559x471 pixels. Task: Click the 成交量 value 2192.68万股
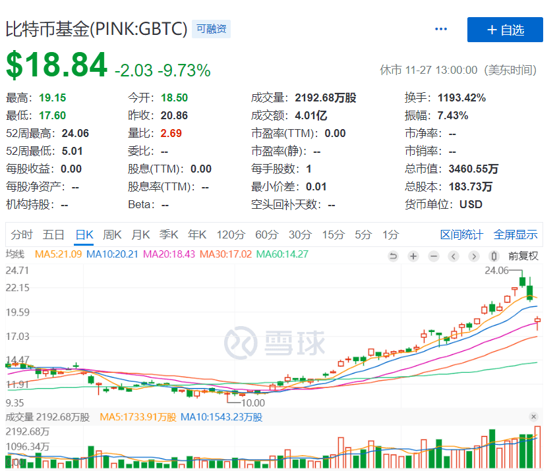coord(326,97)
